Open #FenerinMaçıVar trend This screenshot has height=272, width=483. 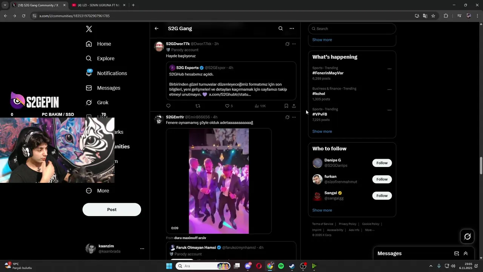click(x=328, y=73)
